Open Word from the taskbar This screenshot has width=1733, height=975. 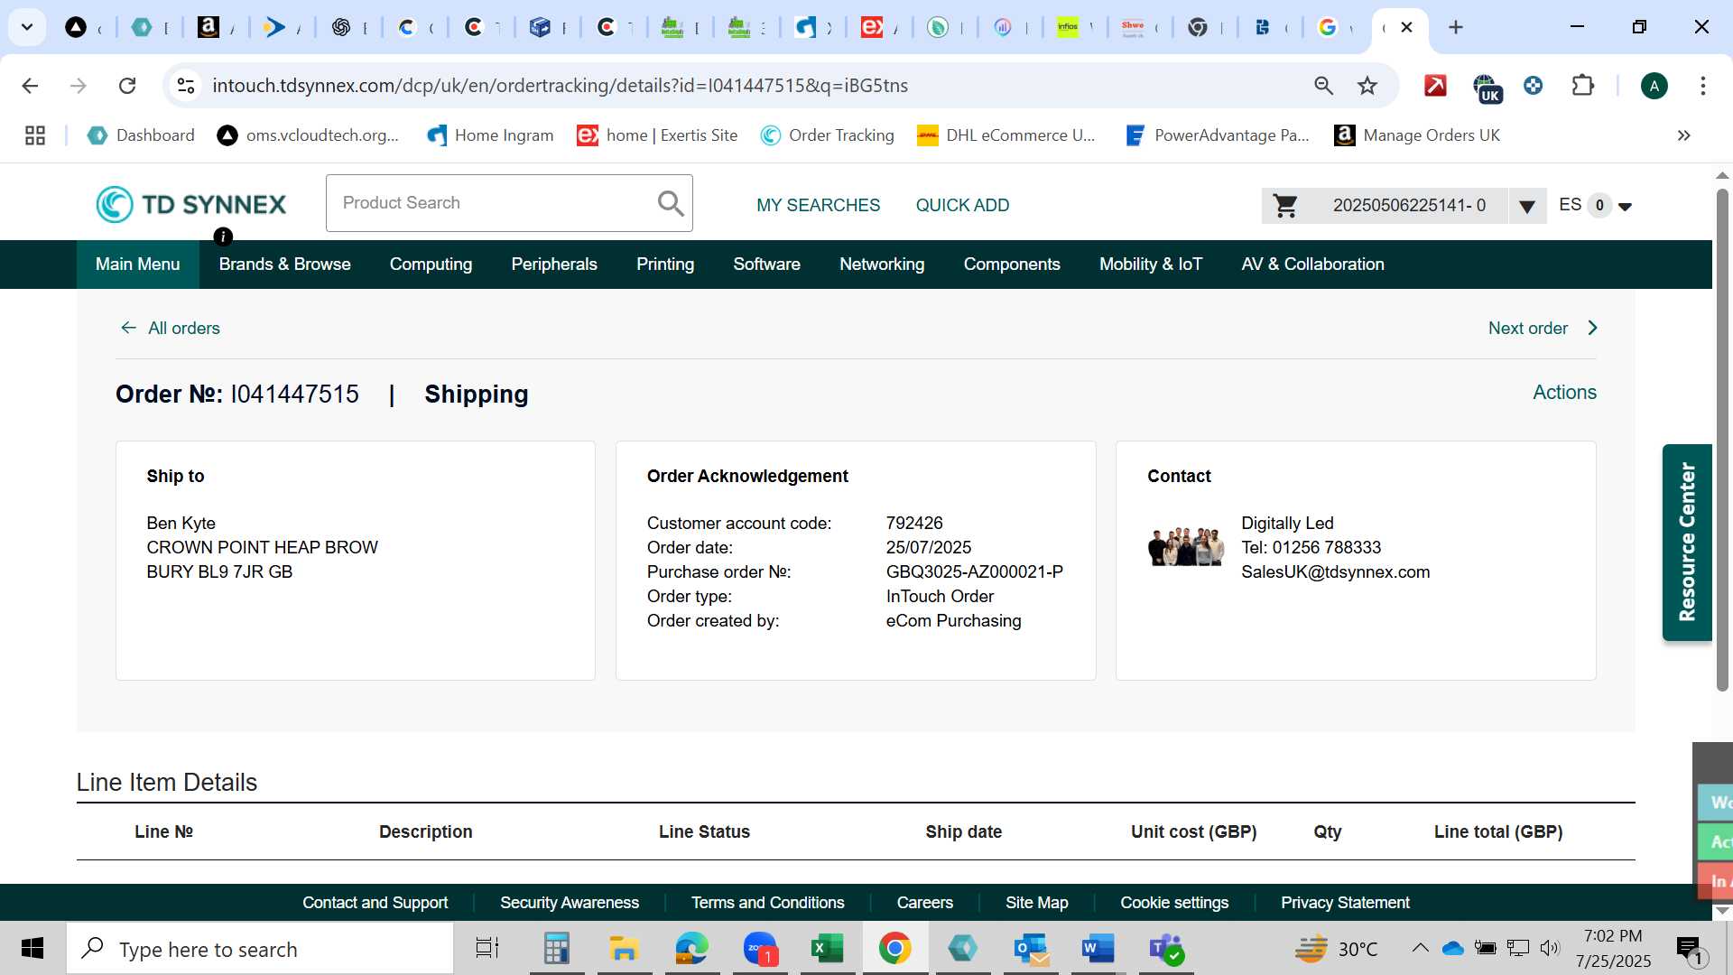pos(1098,949)
